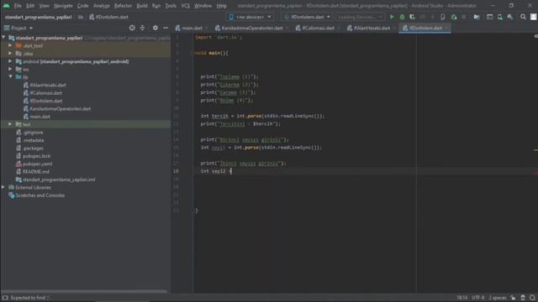Screen dimensions: 538x302
Task: Expand the test folder
Action: point(10,124)
